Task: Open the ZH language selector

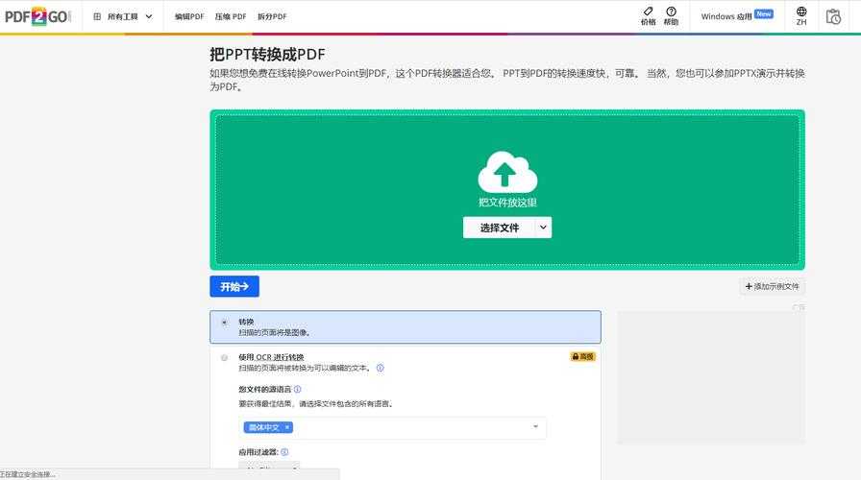Action: (x=801, y=16)
